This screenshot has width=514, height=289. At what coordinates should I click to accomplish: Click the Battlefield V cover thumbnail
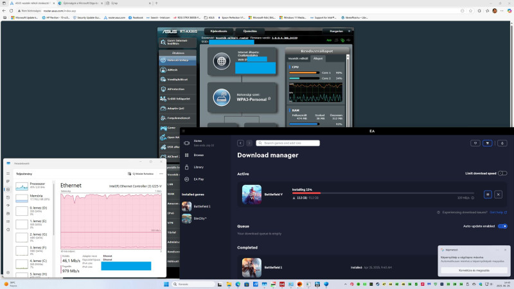point(252,195)
